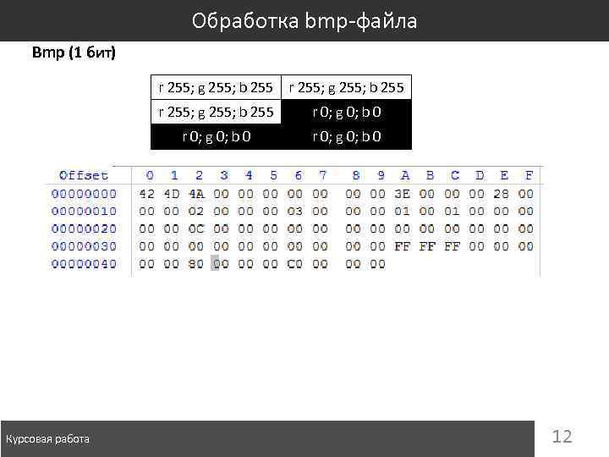This screenshot has height=457, width=609.
Task: Click the slide number '12'
Action: [562, 437]
